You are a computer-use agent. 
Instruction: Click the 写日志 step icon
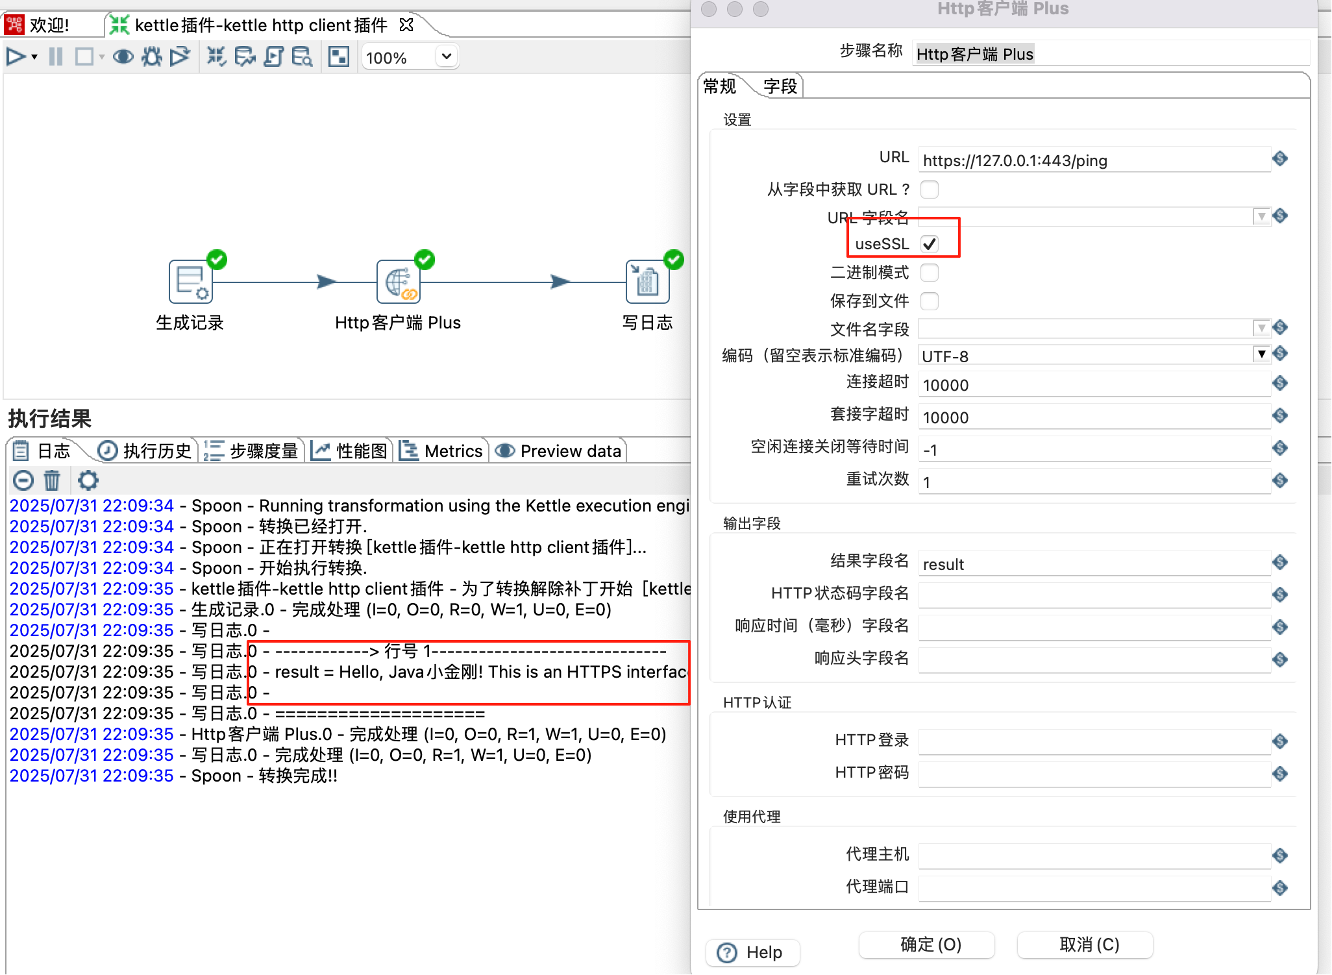tap(647, 282)
